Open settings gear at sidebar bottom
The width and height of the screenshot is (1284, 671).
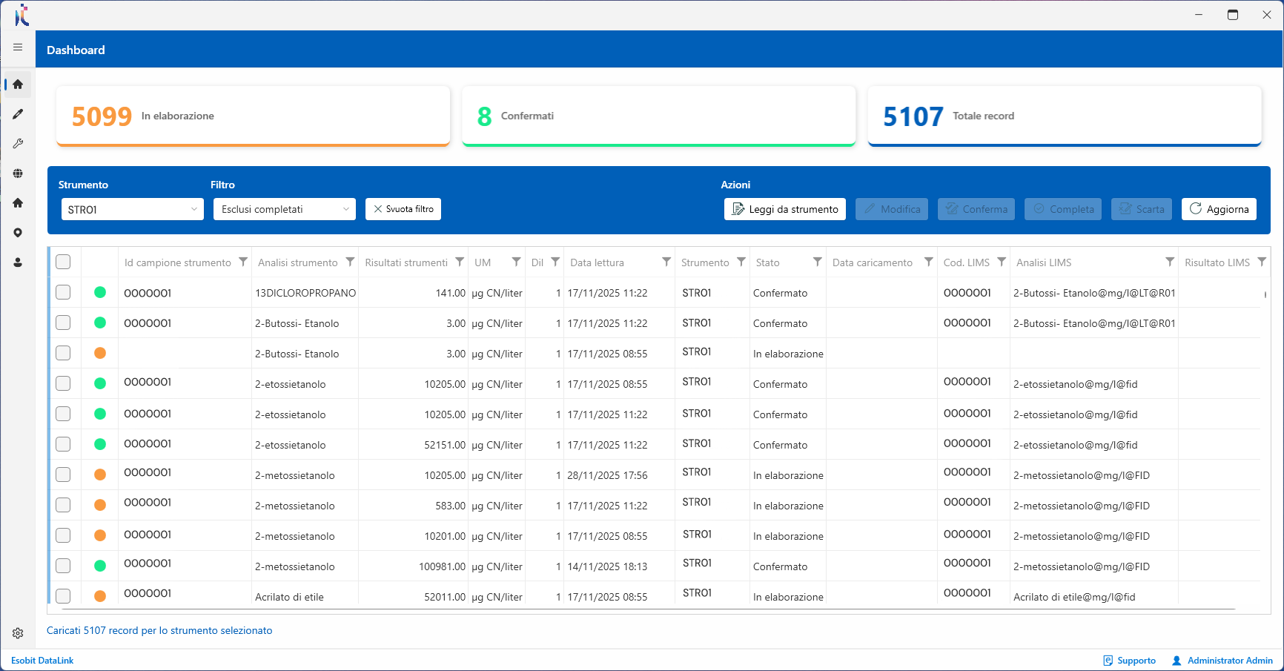coord(18,633)
